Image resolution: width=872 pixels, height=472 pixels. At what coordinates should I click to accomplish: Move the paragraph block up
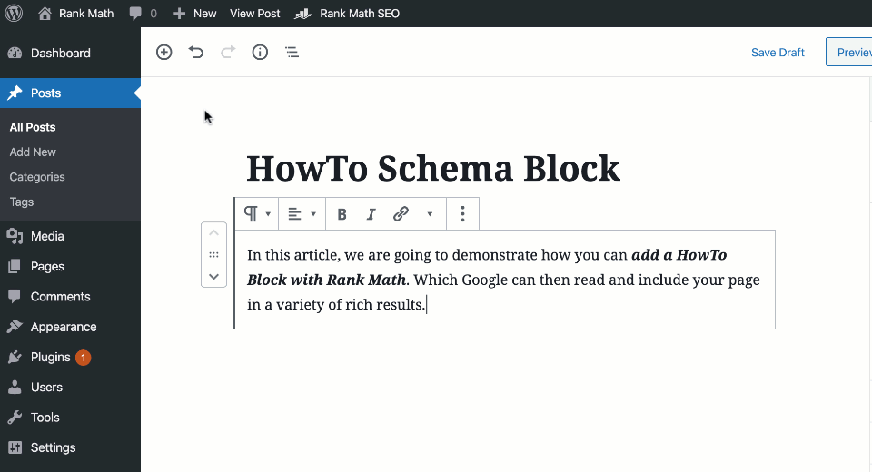(213, 233)
